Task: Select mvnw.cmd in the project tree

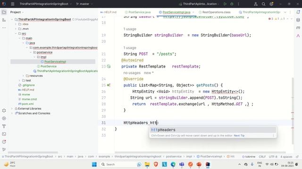Action: 29,99
